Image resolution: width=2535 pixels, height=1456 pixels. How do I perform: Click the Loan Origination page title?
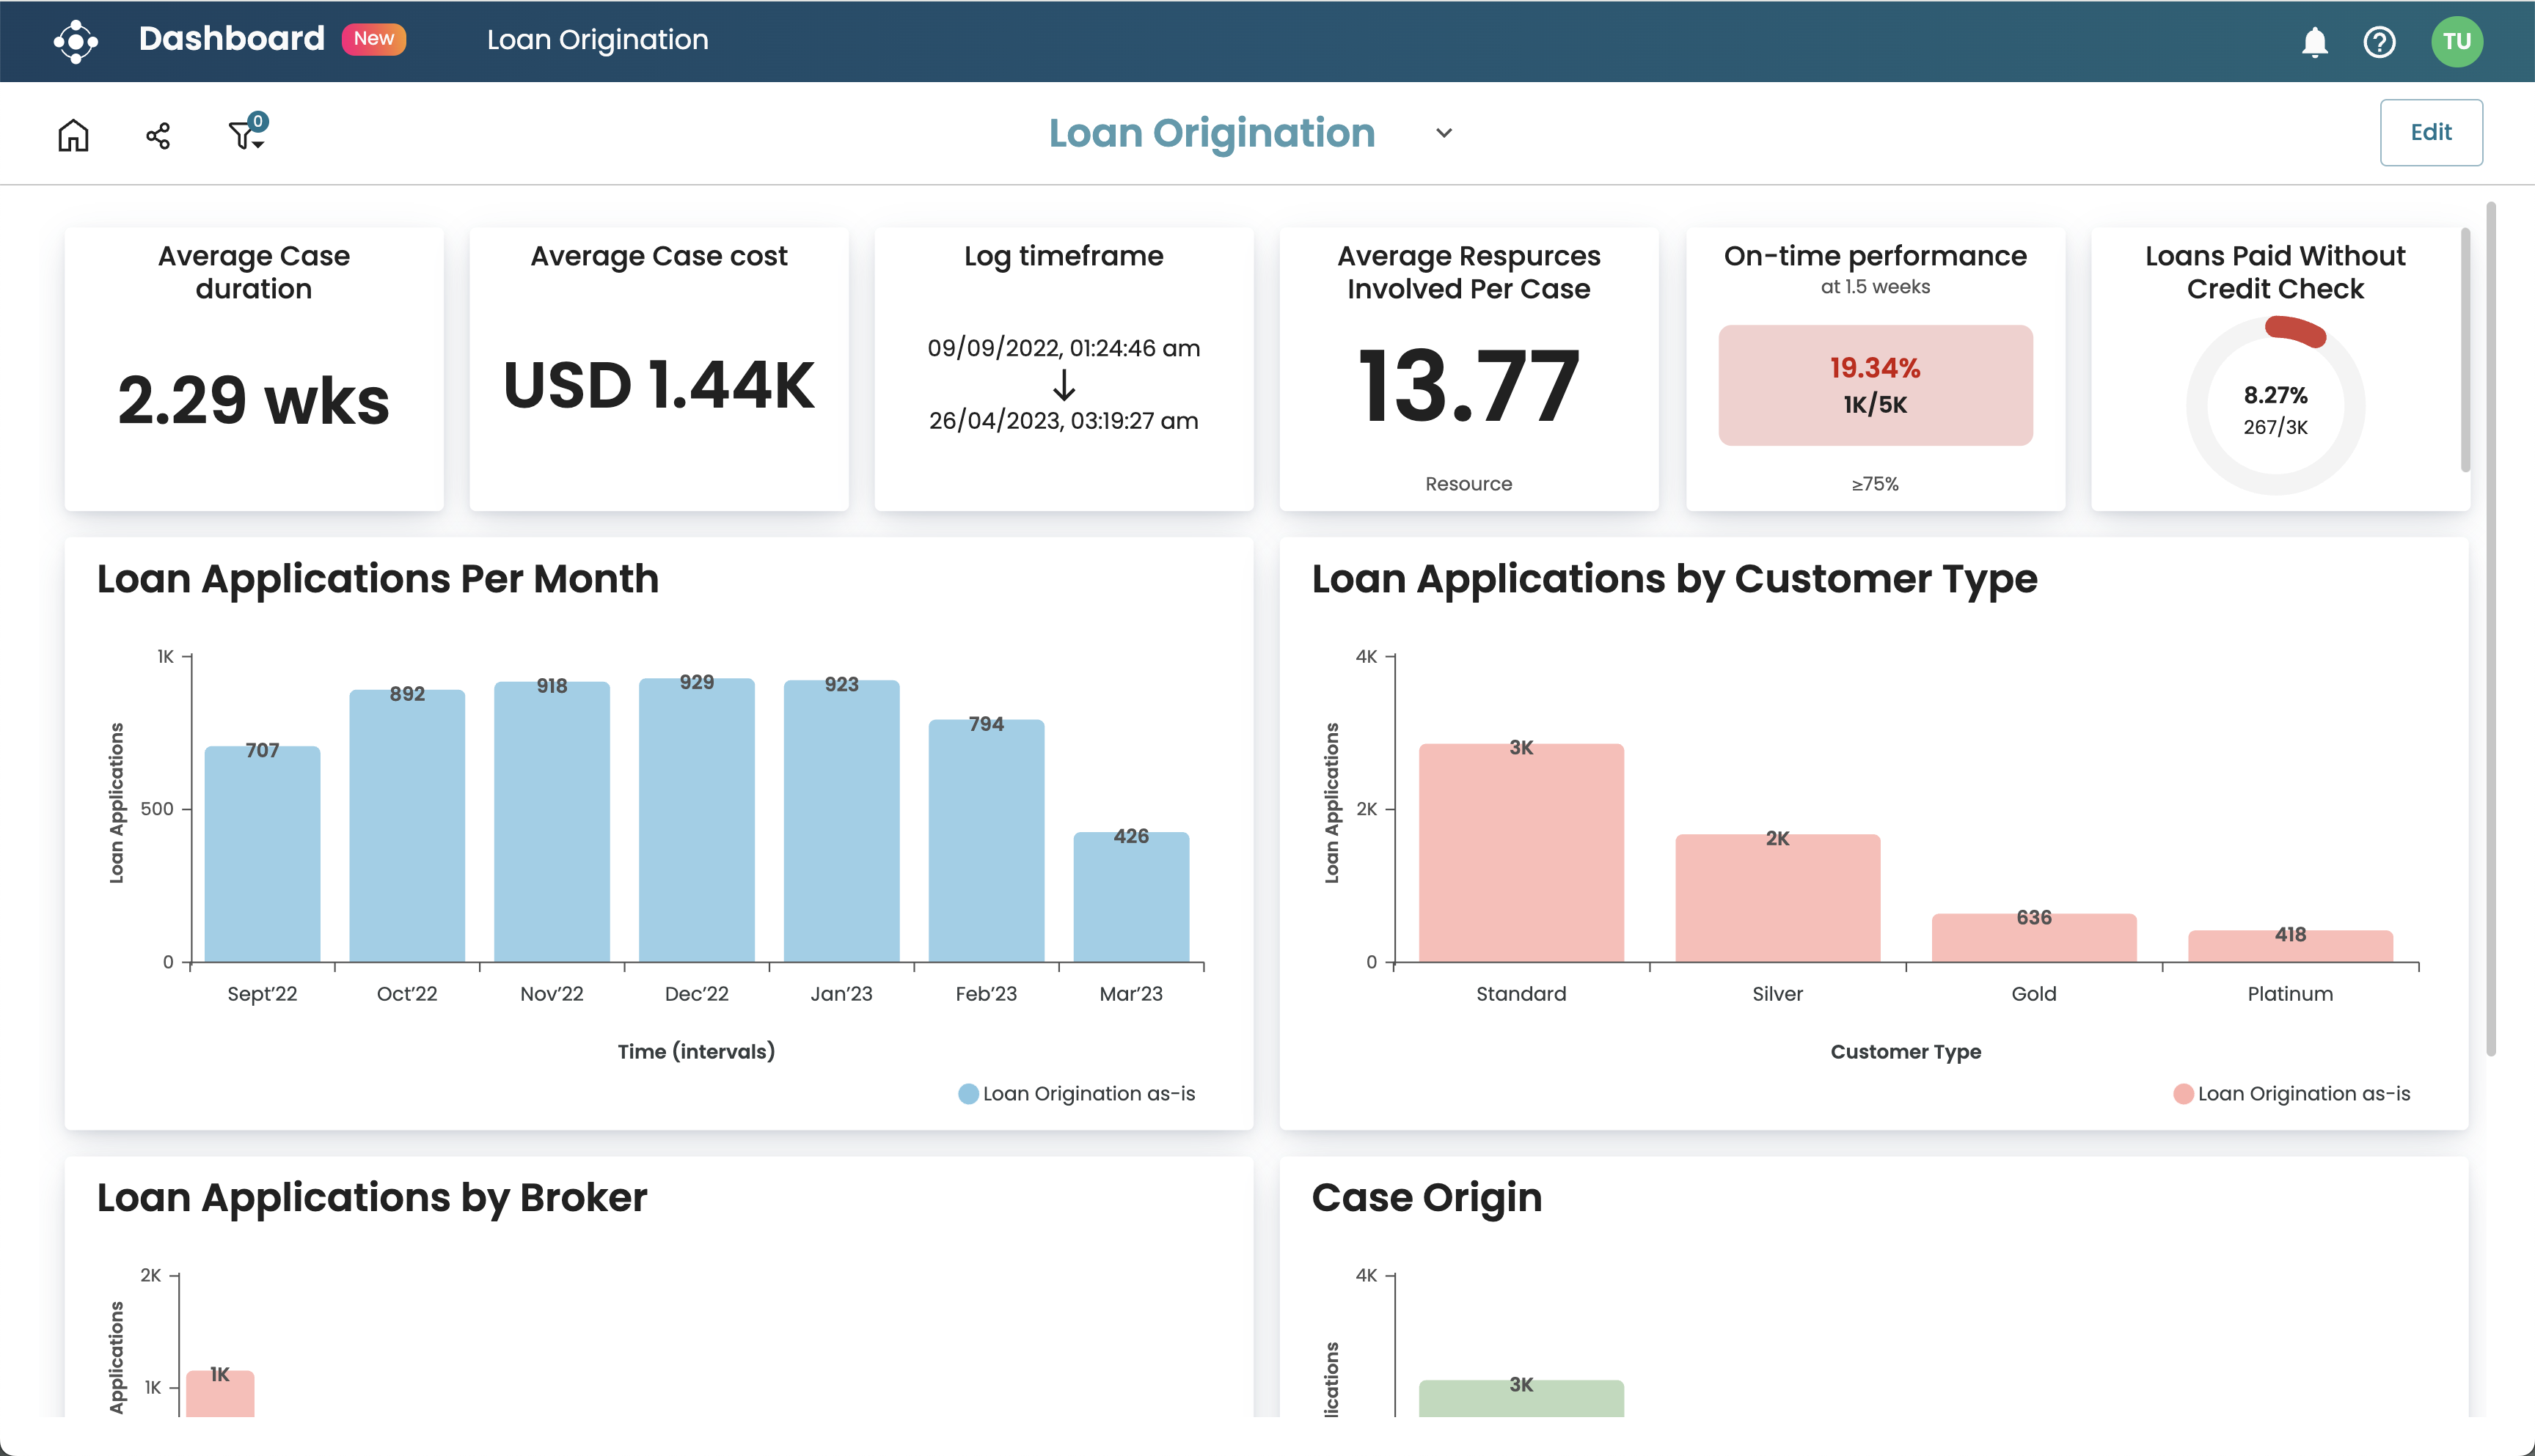click(x=1212, y=133)
